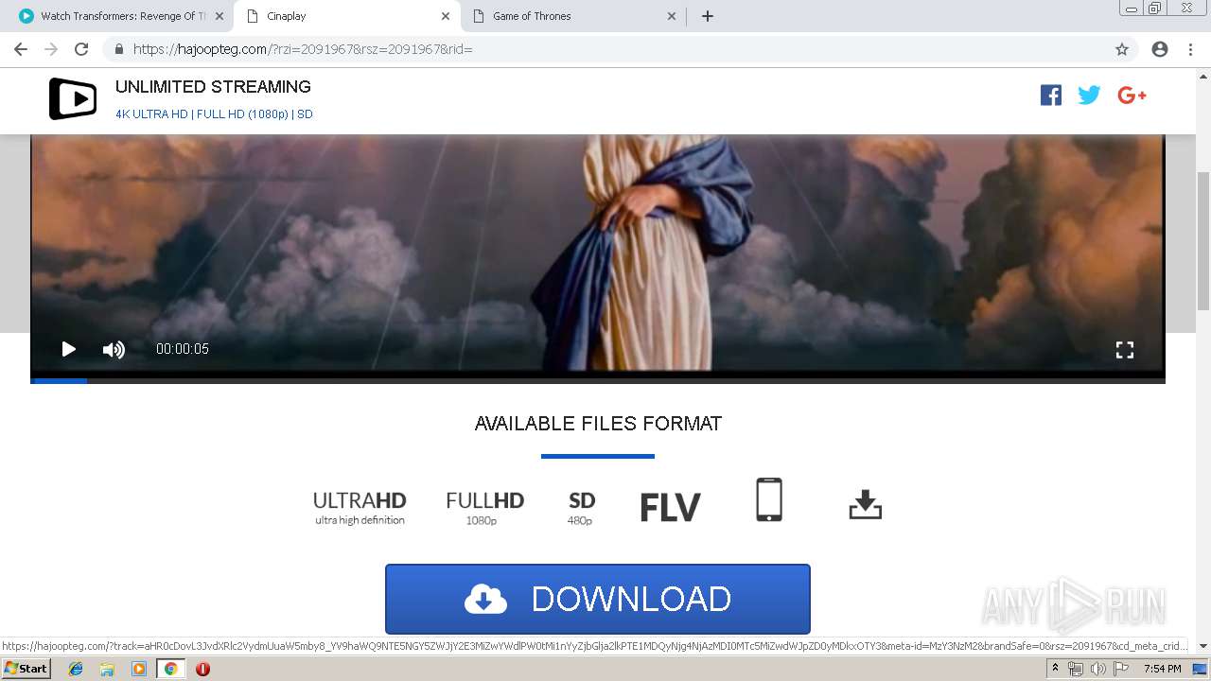Open system tray volume control
This screenshot has width=1211, height=681.
tap(1097, 669)
